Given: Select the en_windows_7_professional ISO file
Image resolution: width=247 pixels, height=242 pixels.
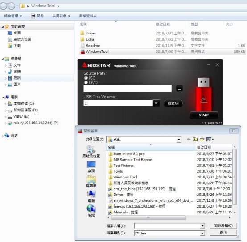Looking at the screenshot, I should point(151,200).
